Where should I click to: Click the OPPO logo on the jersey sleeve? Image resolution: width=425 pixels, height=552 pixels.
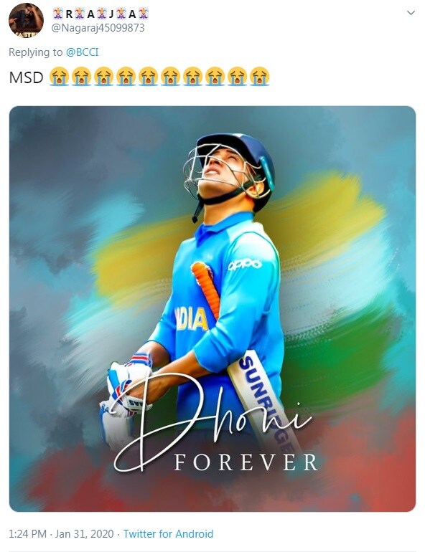(245, 264)
